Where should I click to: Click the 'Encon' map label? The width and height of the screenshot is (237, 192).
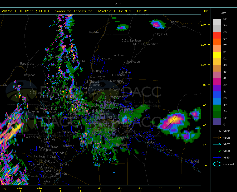coord(174,22)
